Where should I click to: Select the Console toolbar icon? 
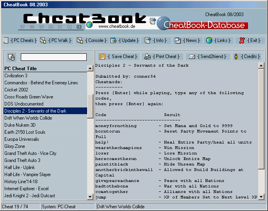pos(80,40)
